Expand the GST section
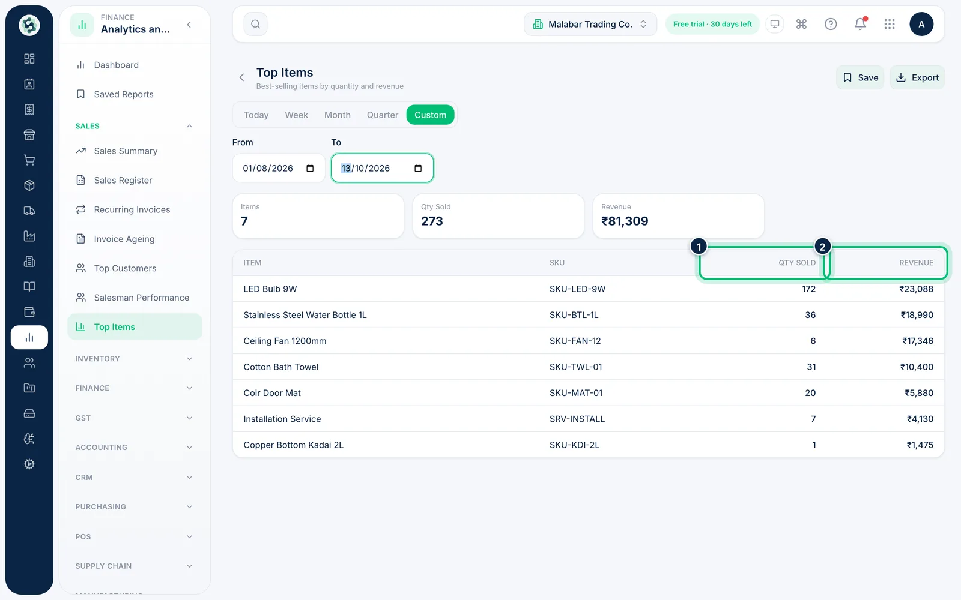 [x=135, y=418]
